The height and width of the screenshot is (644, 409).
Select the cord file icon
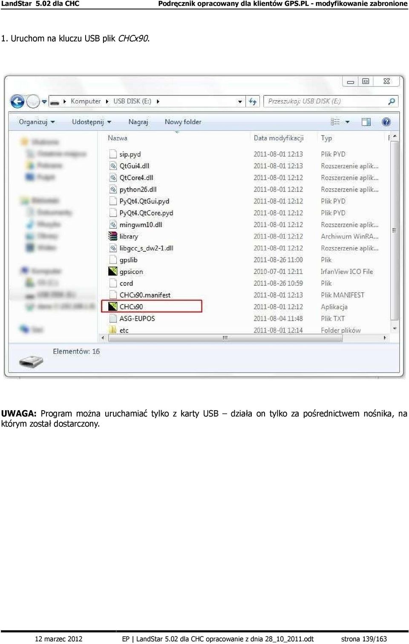pos(113,283)
